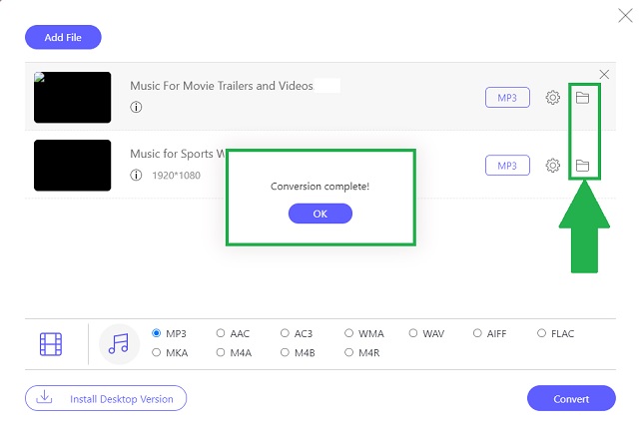Show info icon beside 1920*1080
639x434 pixels.
[136, 175]
